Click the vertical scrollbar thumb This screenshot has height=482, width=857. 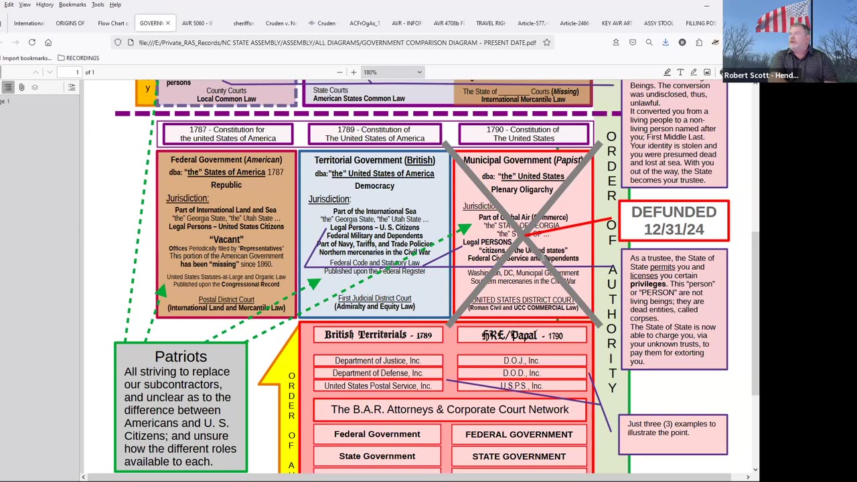(755, 313)
